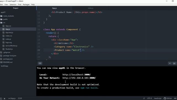Viewport: 177px width, 100px height.
Task: Click line number 22 in gutter
Action: tap(39, 50)
